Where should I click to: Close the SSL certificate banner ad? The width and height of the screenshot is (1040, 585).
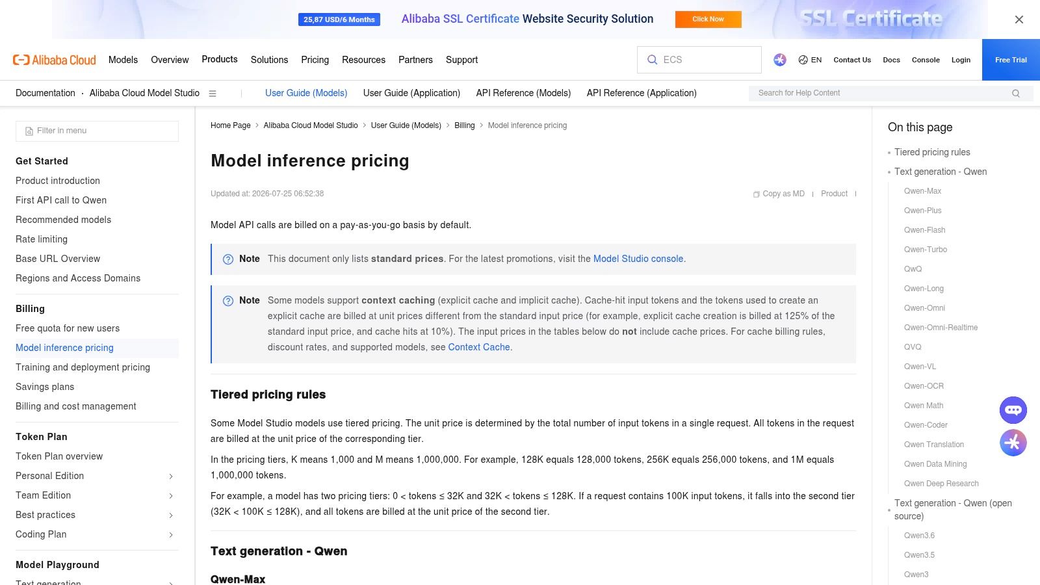pyautogui.click(x=1019, y=19)
